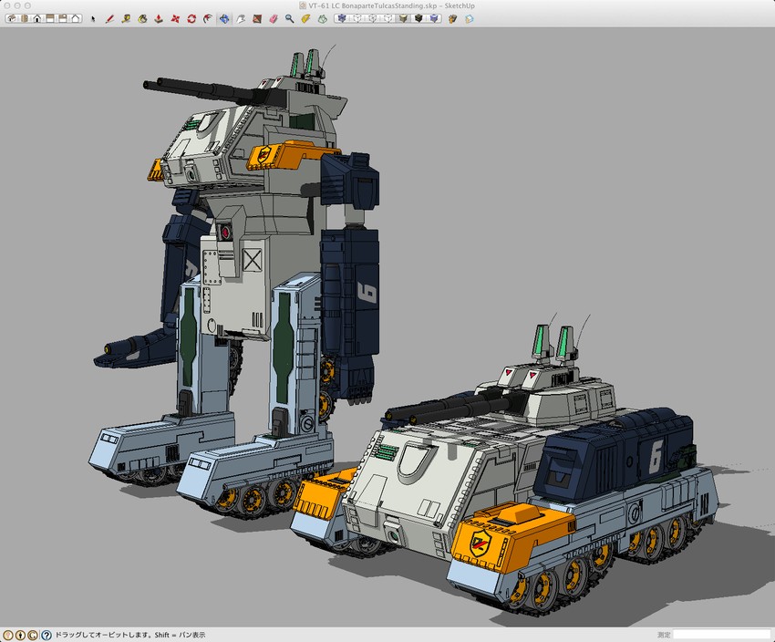
Task: Select the Tape Measure tool
Action: pyautogui.click(x=126, y=19)
